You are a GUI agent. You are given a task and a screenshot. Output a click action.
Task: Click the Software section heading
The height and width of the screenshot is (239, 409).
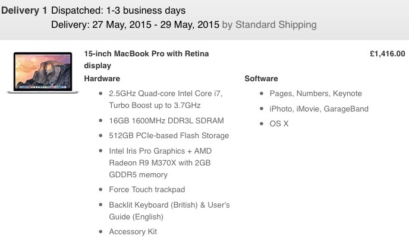[261, 79]
